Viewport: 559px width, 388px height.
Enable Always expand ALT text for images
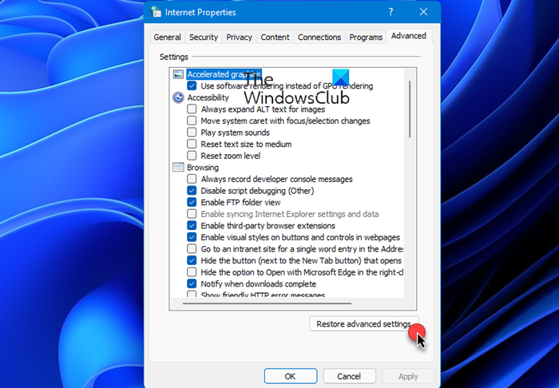point(192,109)
